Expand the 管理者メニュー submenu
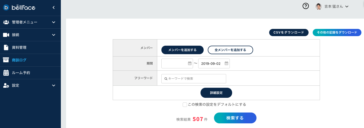Screen dimensions: 364x128 [x=54, y=22]
